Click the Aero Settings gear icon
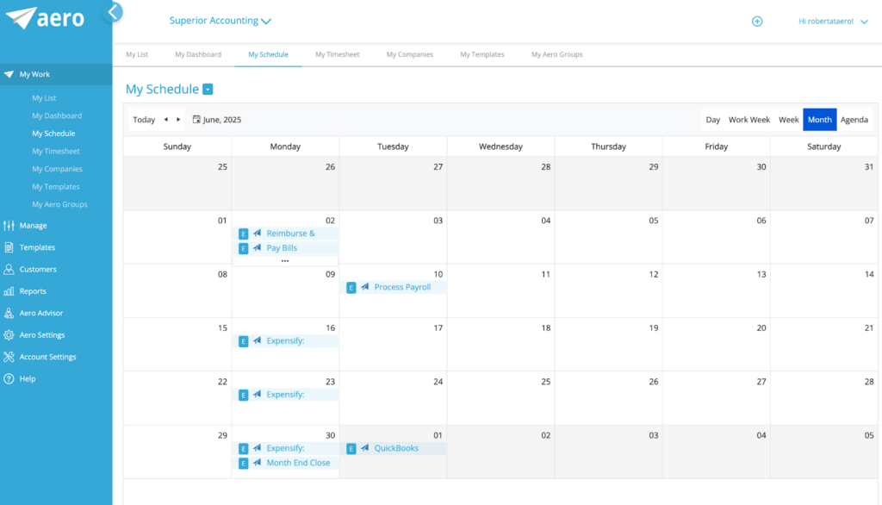 pyautogui.click(x=10, y=334)
